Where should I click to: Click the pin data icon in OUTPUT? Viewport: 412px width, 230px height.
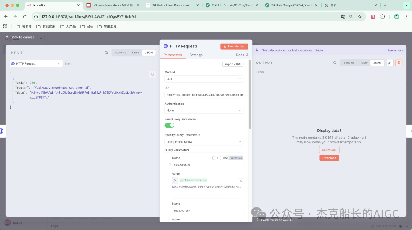click(x=399, y=63)
